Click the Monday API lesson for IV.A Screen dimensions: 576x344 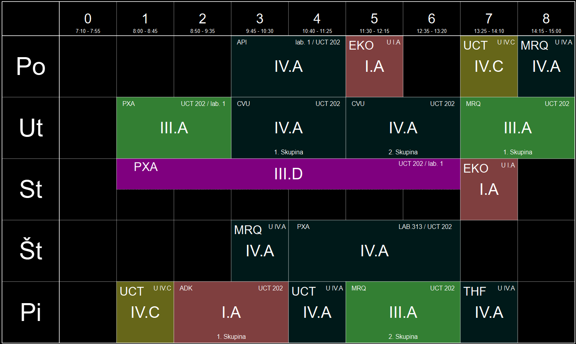288,67
